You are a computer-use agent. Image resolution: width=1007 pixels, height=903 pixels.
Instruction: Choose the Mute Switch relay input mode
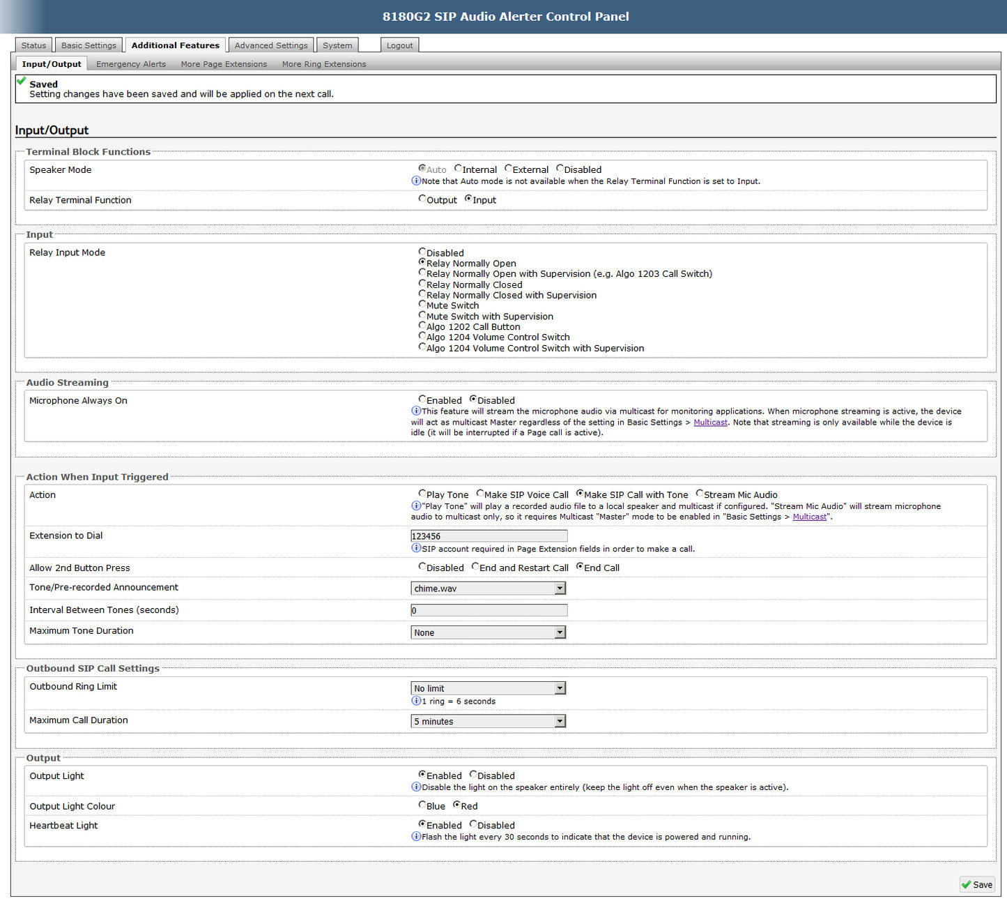(422, 304)
